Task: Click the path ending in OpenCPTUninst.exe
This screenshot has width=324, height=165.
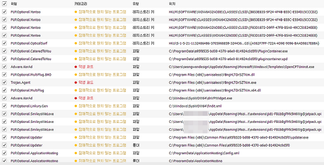Action: tap(242, 67)
